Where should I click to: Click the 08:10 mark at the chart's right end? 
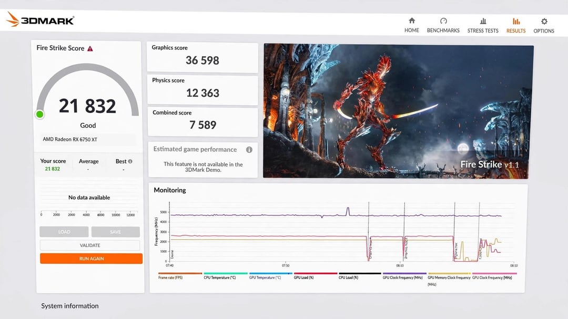coord(514,265)
